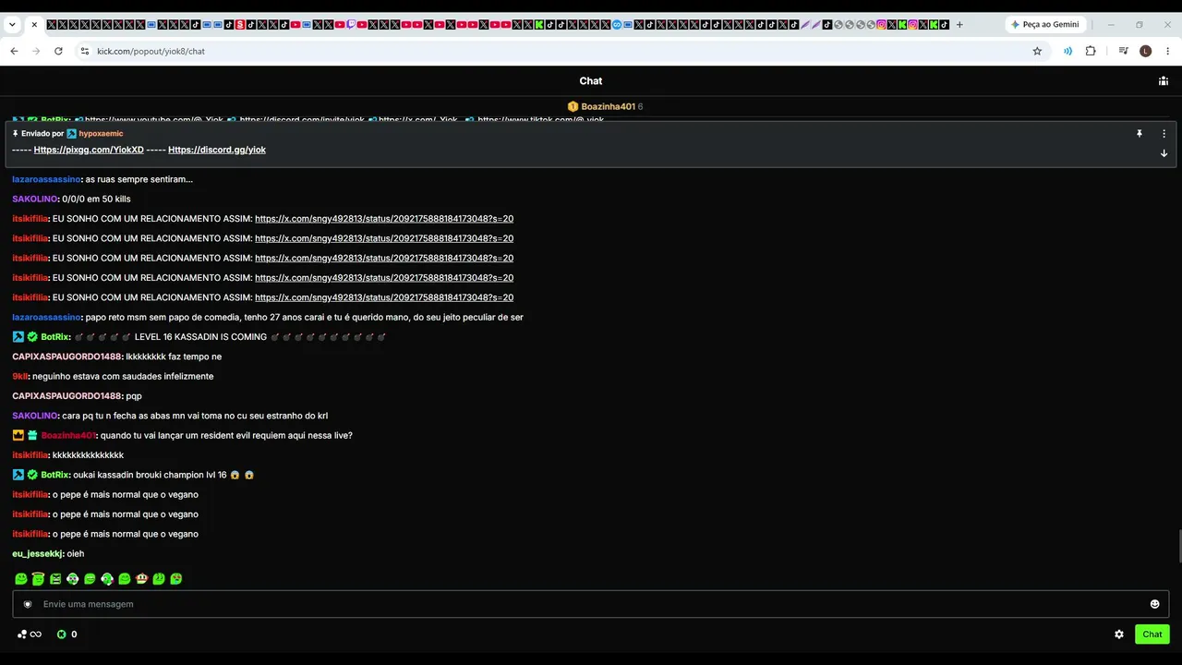Screen dimensions: 1182x665
Task: Click itsikifilia on the kkkkkkkkkkkkkkk message
Action: pyautogui.click(x=30, y=455)
